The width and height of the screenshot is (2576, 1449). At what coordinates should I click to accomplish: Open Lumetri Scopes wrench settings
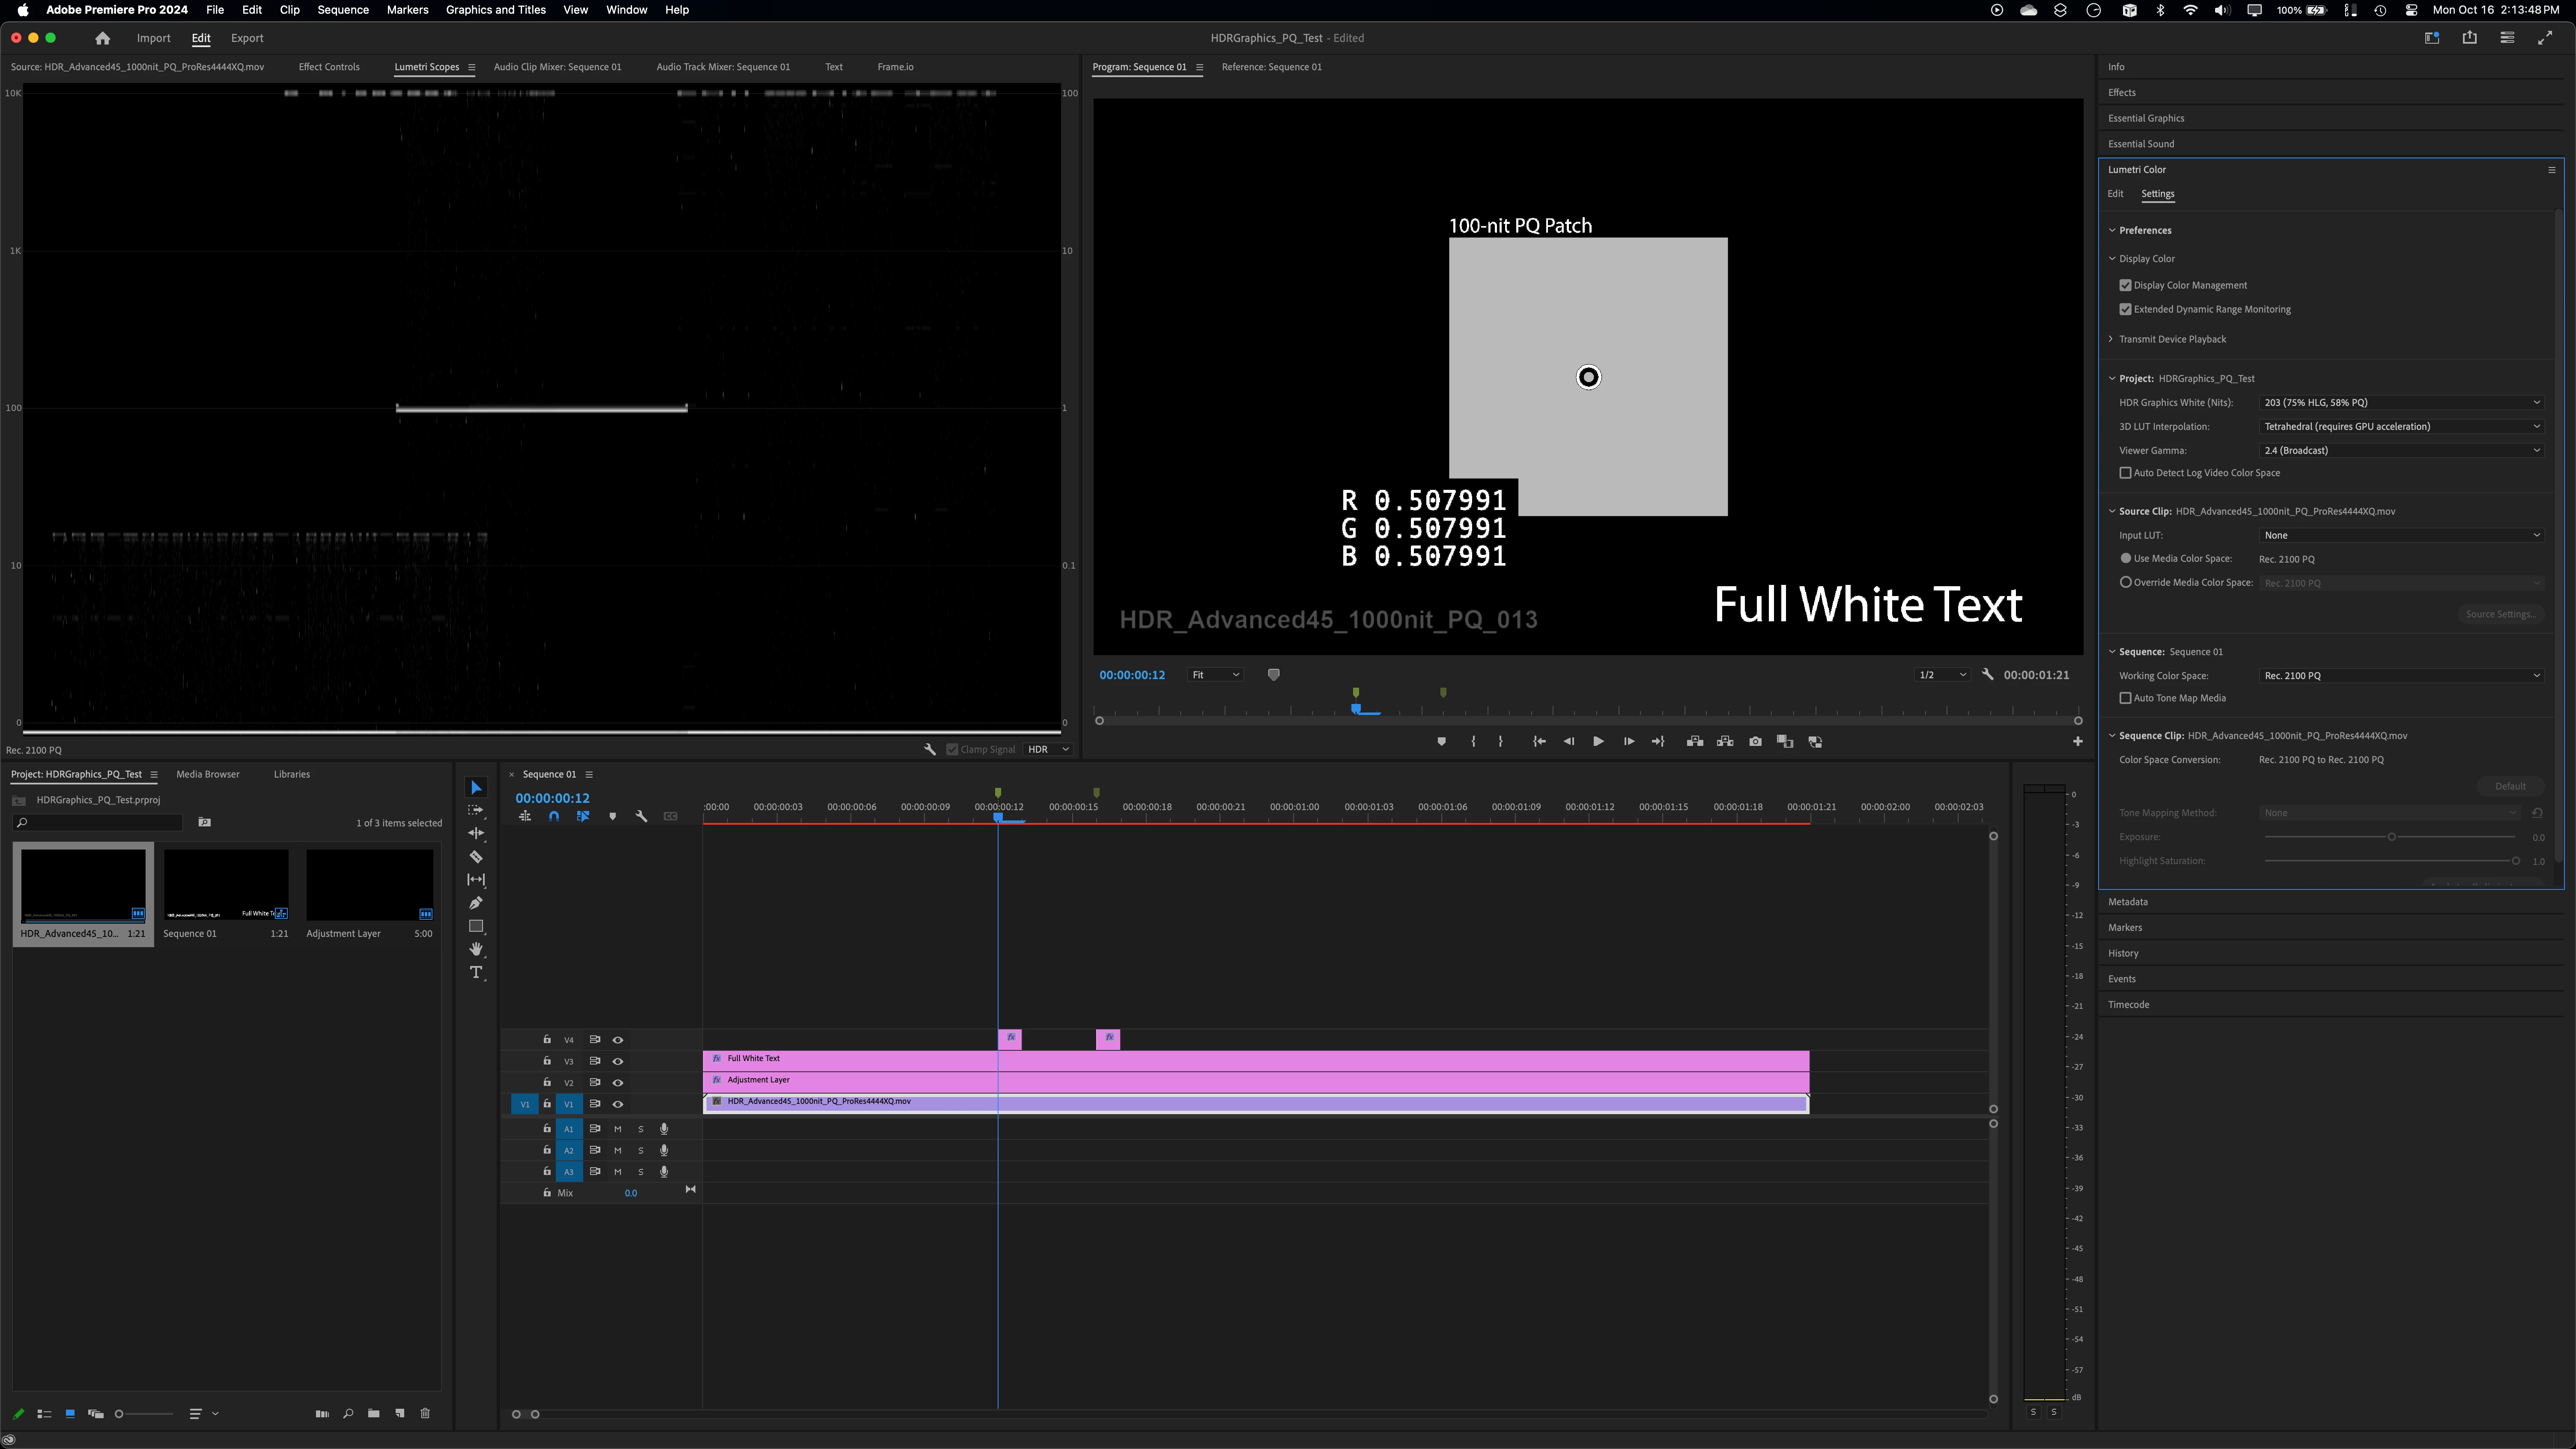point(929,749)
